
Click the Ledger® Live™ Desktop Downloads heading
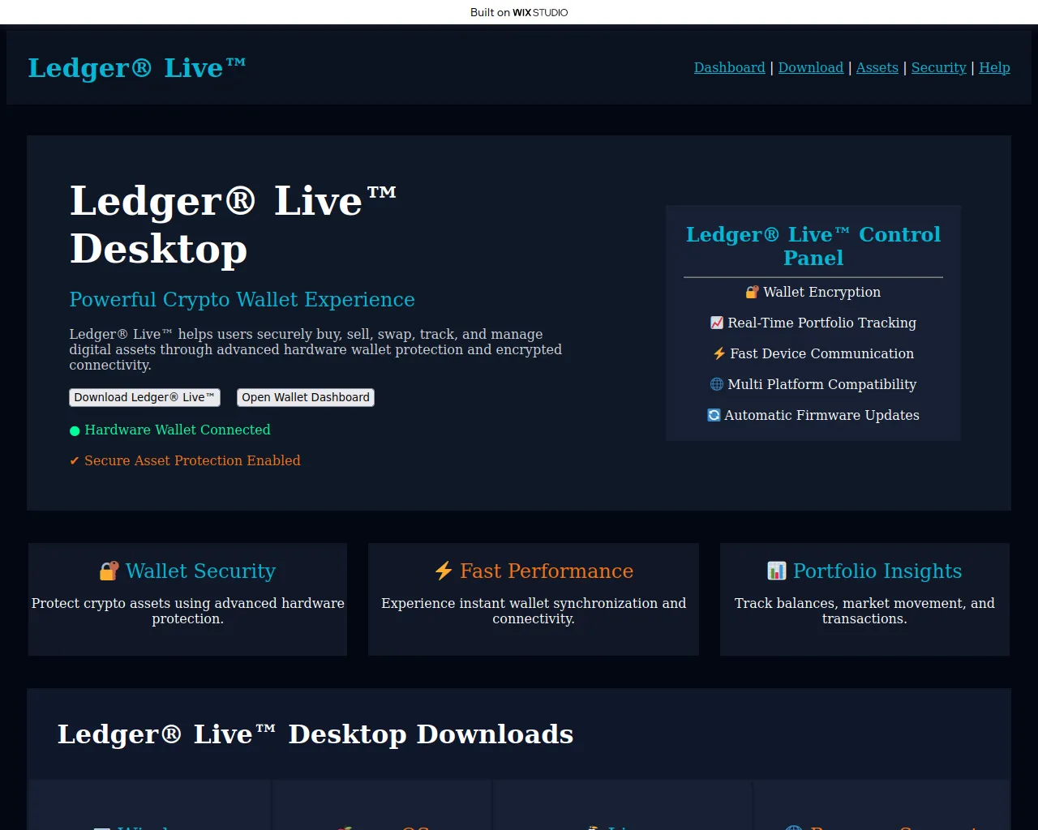tap(315, 734)
